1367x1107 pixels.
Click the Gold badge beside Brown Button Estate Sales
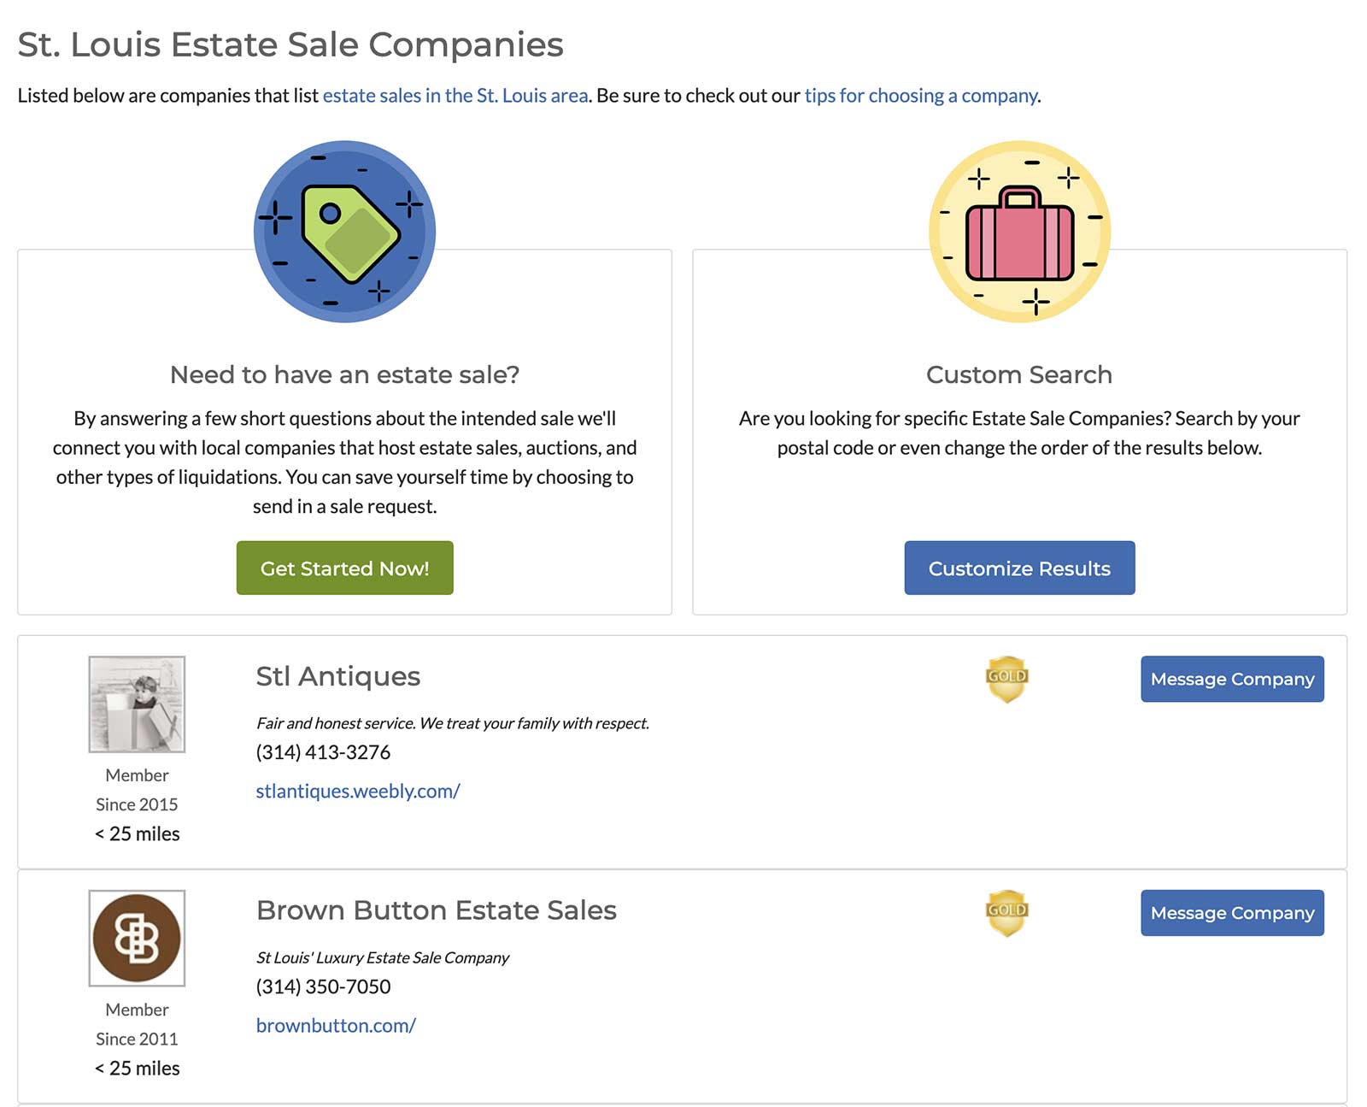1006,912
